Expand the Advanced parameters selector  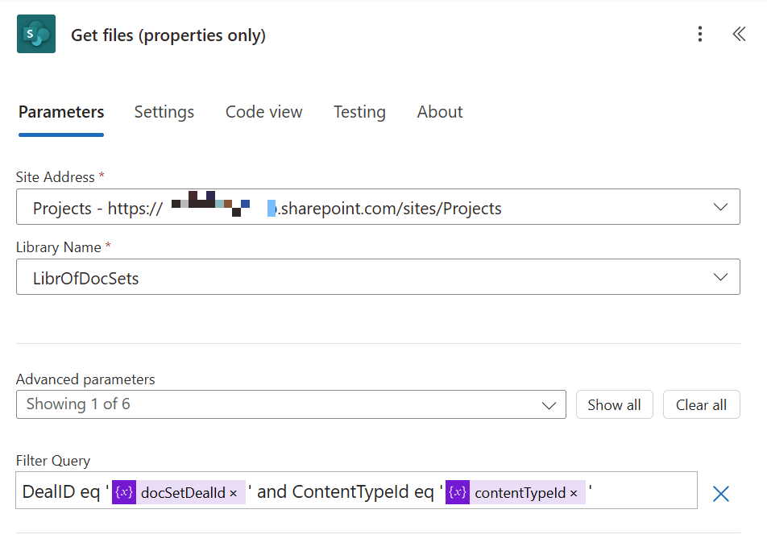tap(549, 404)
